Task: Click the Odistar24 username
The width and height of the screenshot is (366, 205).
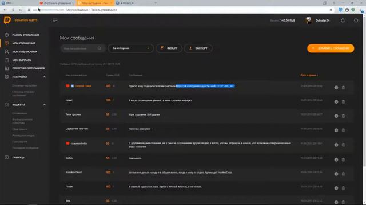Action: [x=323, y=20]
